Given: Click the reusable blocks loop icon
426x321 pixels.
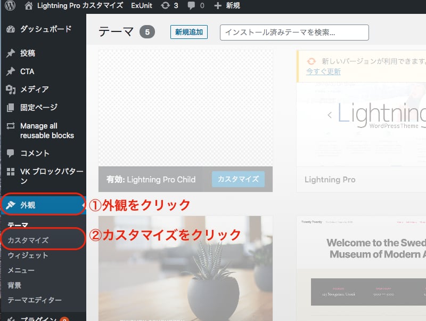Looking at the screenshot, I should 11,126.
